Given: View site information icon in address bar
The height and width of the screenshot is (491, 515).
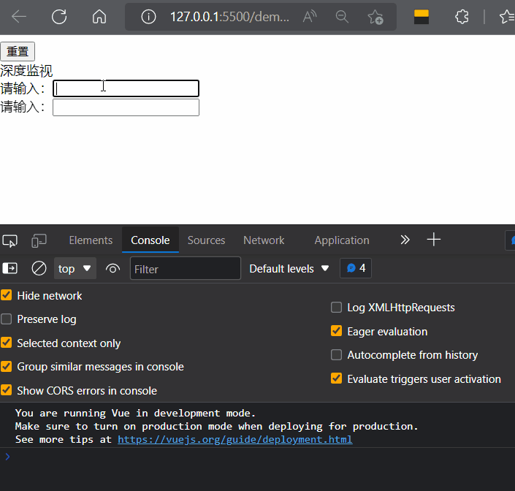Looking at the screenshot, I should point(148,16).
